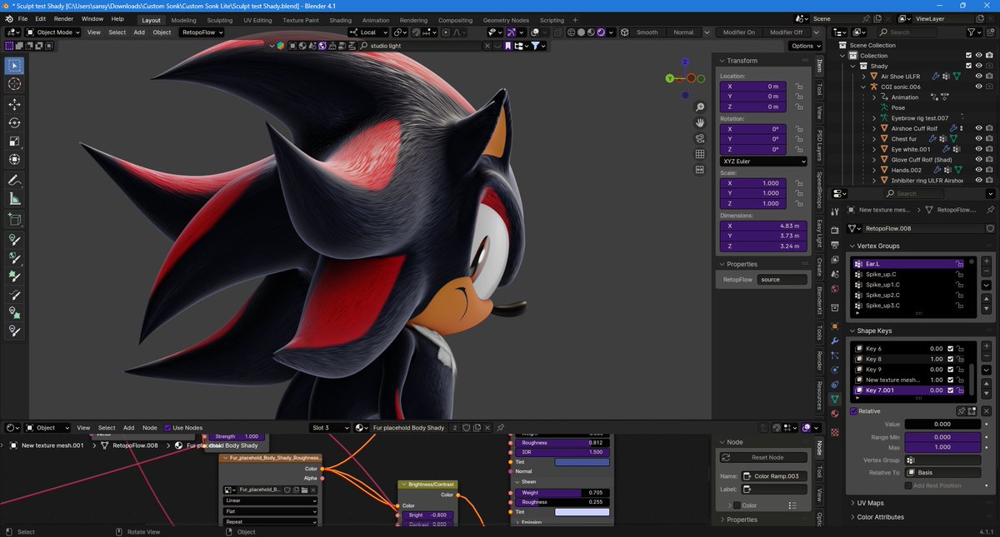Hide Chest fur in viewport
This screenshot has width=1000, height=537.
pyautogui.click(x=979, y=139)
